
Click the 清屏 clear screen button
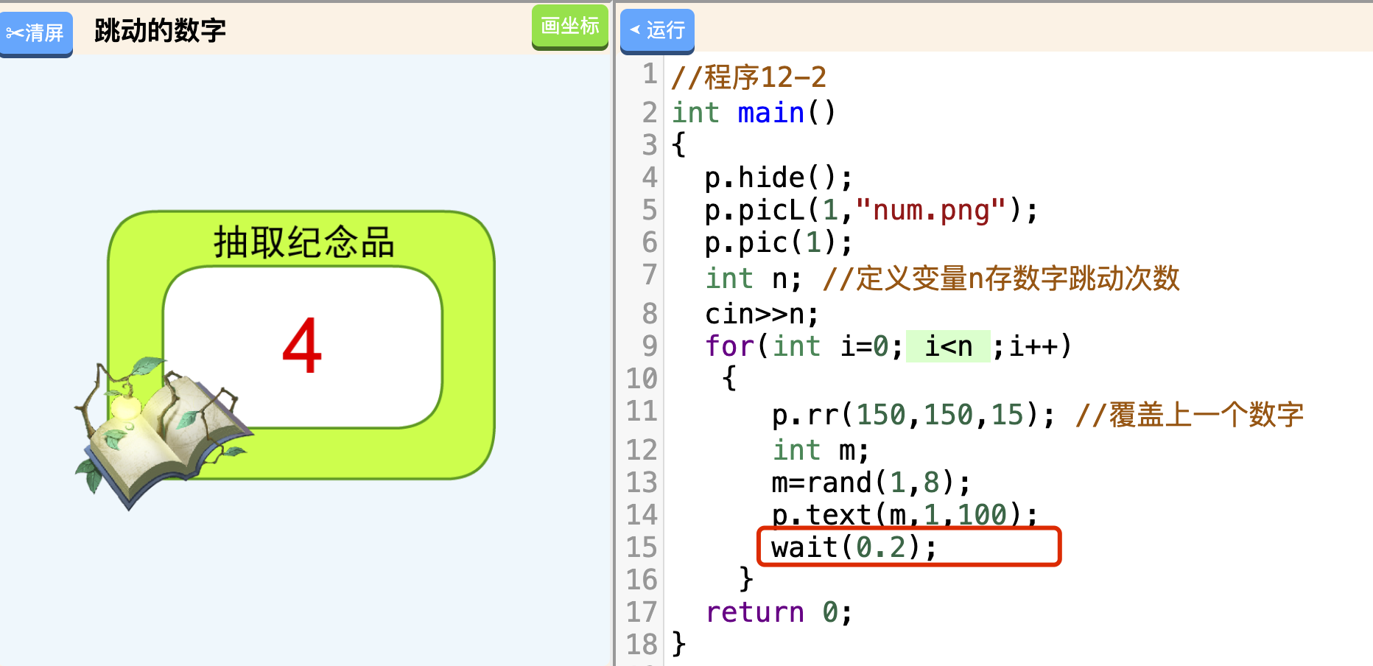[37, 33]
